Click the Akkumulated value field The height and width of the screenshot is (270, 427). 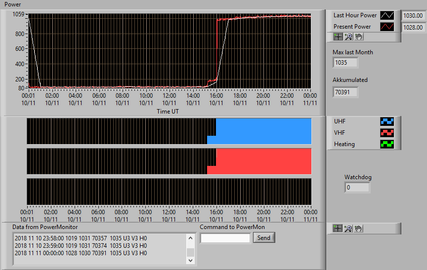pyautogui.click(x=345, y=92)
